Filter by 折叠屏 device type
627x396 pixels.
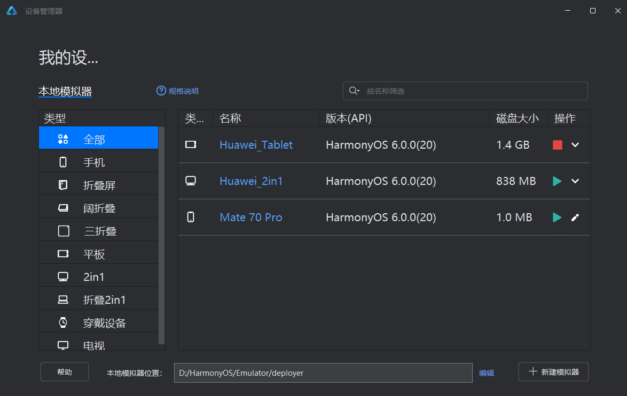click(98, 185)
